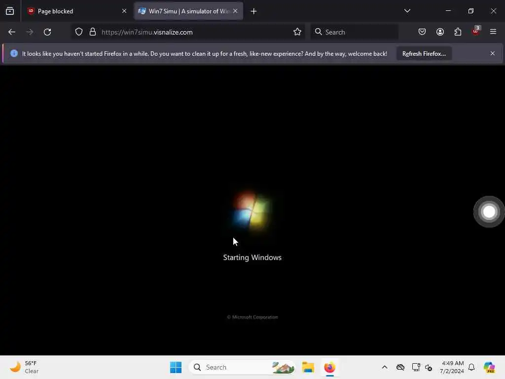Click the floating circular assistive button
The image size is (505, 379).
(x=489, y=212)
